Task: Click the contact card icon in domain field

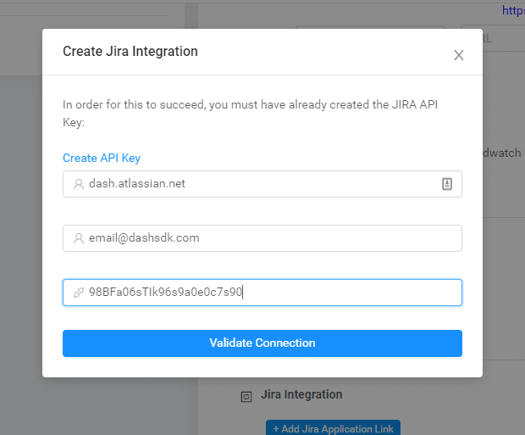Action: [x=447, y=184]
